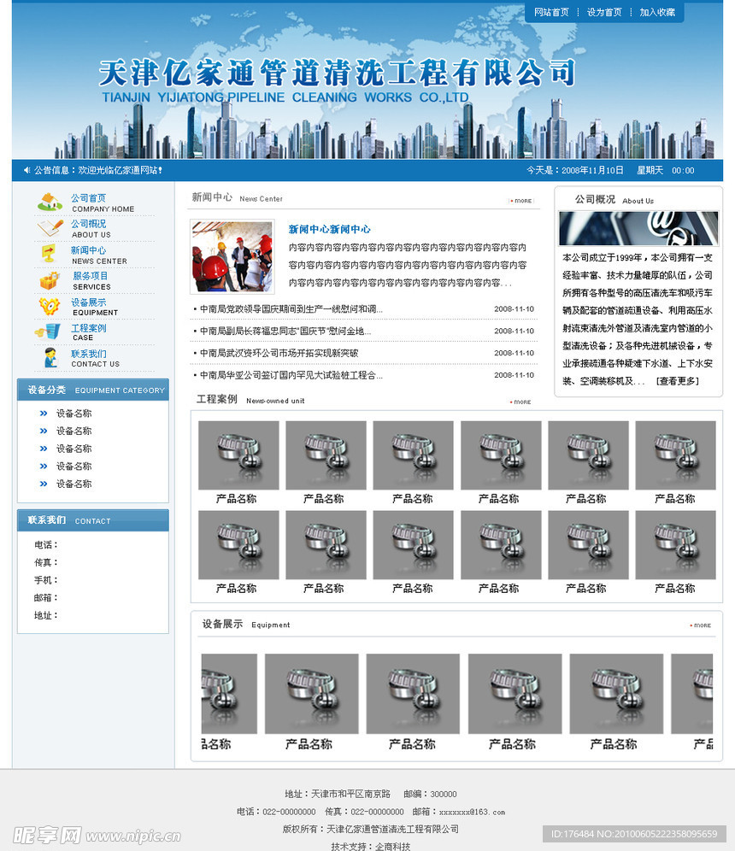Expand the first 设备名称 item arrow

click(x=43, y=413)
